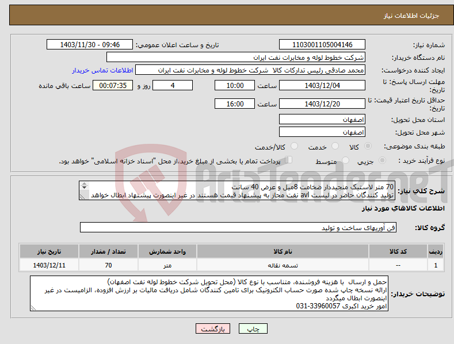Screen dimensions: 454x344
Task: Click the price validity date 1403/12/20
Action: [322, 104]
